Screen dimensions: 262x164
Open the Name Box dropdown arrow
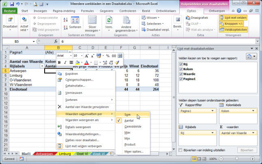34,42
